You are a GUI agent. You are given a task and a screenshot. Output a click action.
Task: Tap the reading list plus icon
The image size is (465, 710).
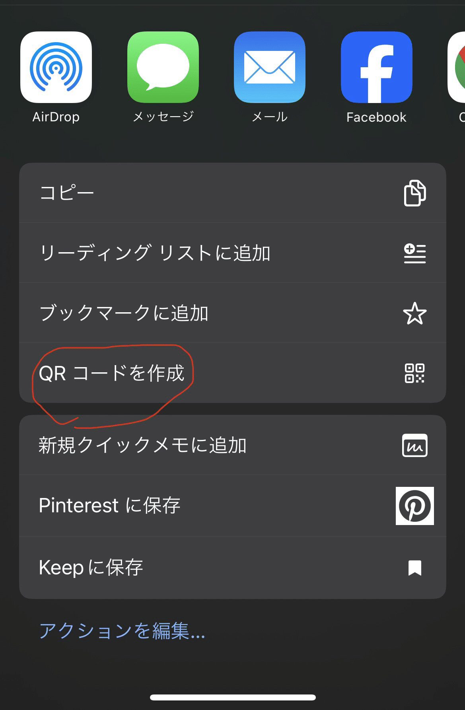pyautogui.click(x=415, y=253)
